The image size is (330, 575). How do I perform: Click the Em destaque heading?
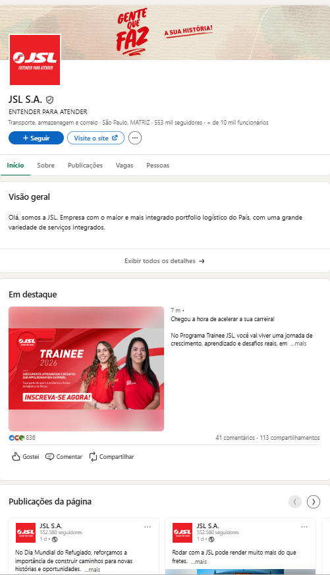pyautogui.click(x=32, y=295)
